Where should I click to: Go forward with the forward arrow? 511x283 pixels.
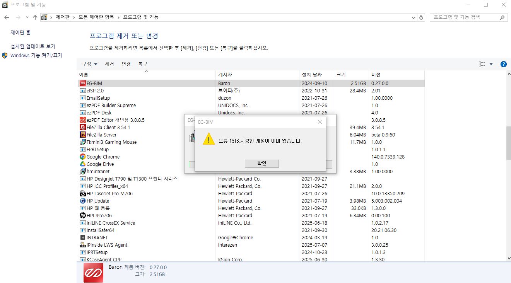18,17
